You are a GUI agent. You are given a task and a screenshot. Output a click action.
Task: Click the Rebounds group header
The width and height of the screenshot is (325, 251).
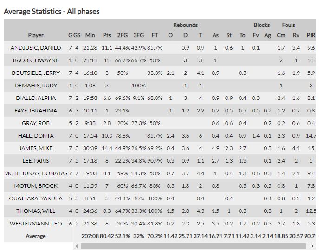[x=185, y=25]
